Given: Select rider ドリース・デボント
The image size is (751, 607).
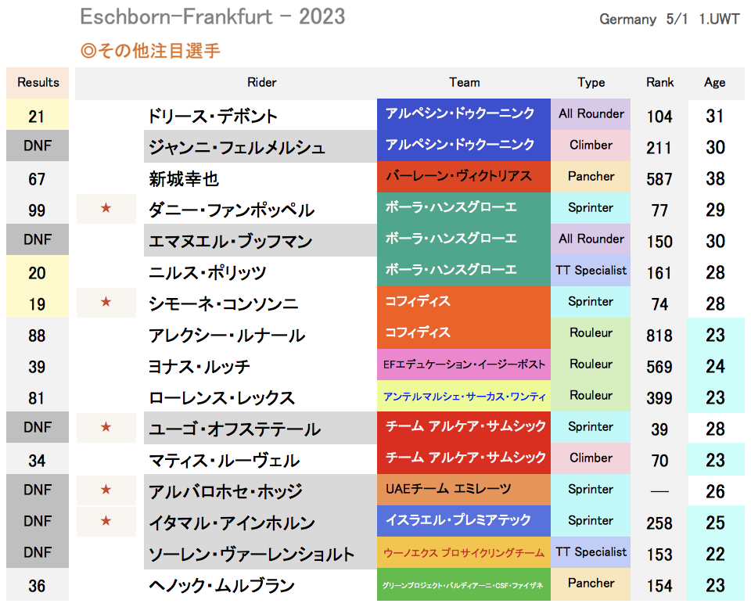Looking at the screenshot, I should (213, 117).
